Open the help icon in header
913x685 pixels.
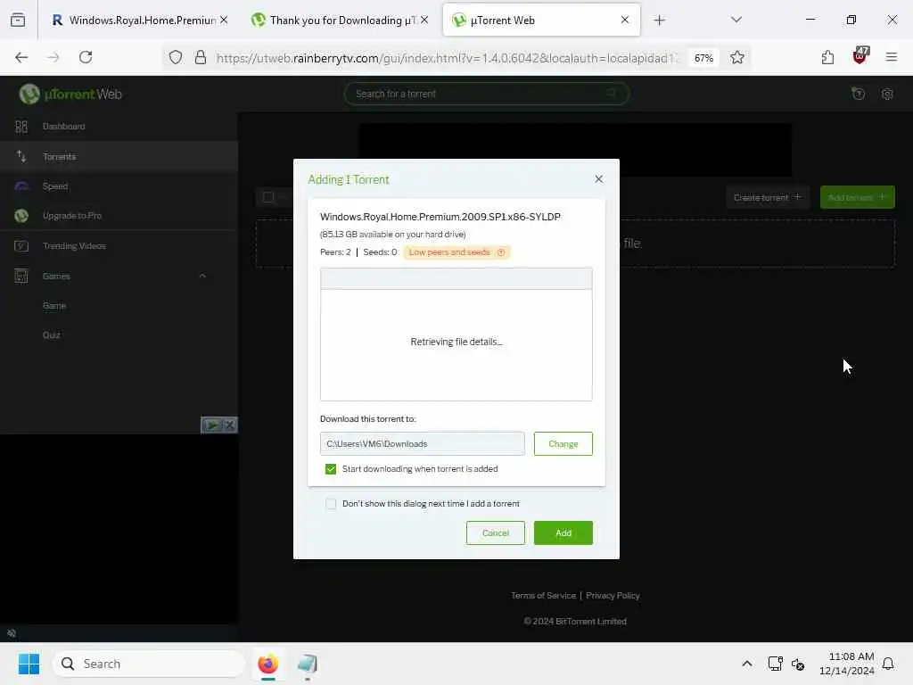(858, 94)
